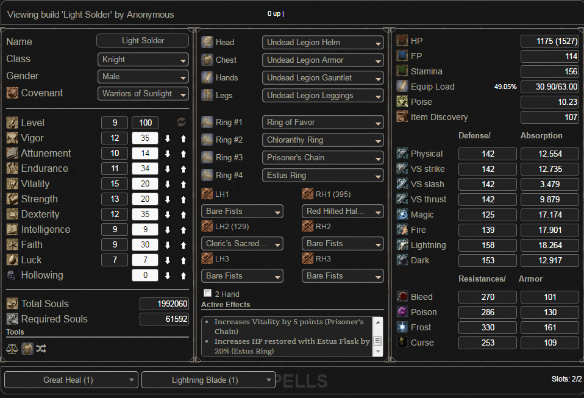Open Ring #1 dropdown Ring of Favor
This screenshot has width=584, height=398.
point(323,123)
